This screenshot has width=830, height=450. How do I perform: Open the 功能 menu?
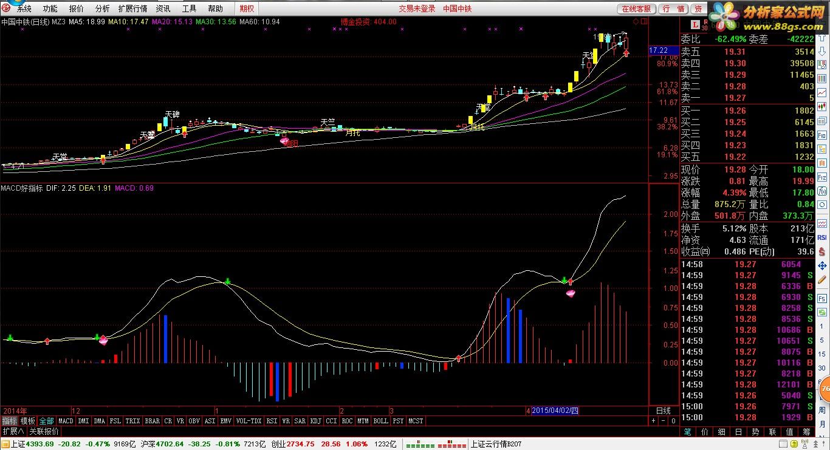click(x=50, y=9)
